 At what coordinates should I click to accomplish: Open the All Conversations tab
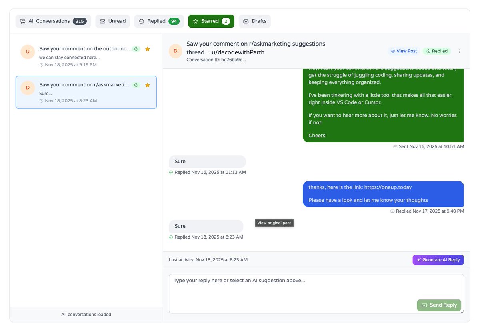[x=53, y=21]
